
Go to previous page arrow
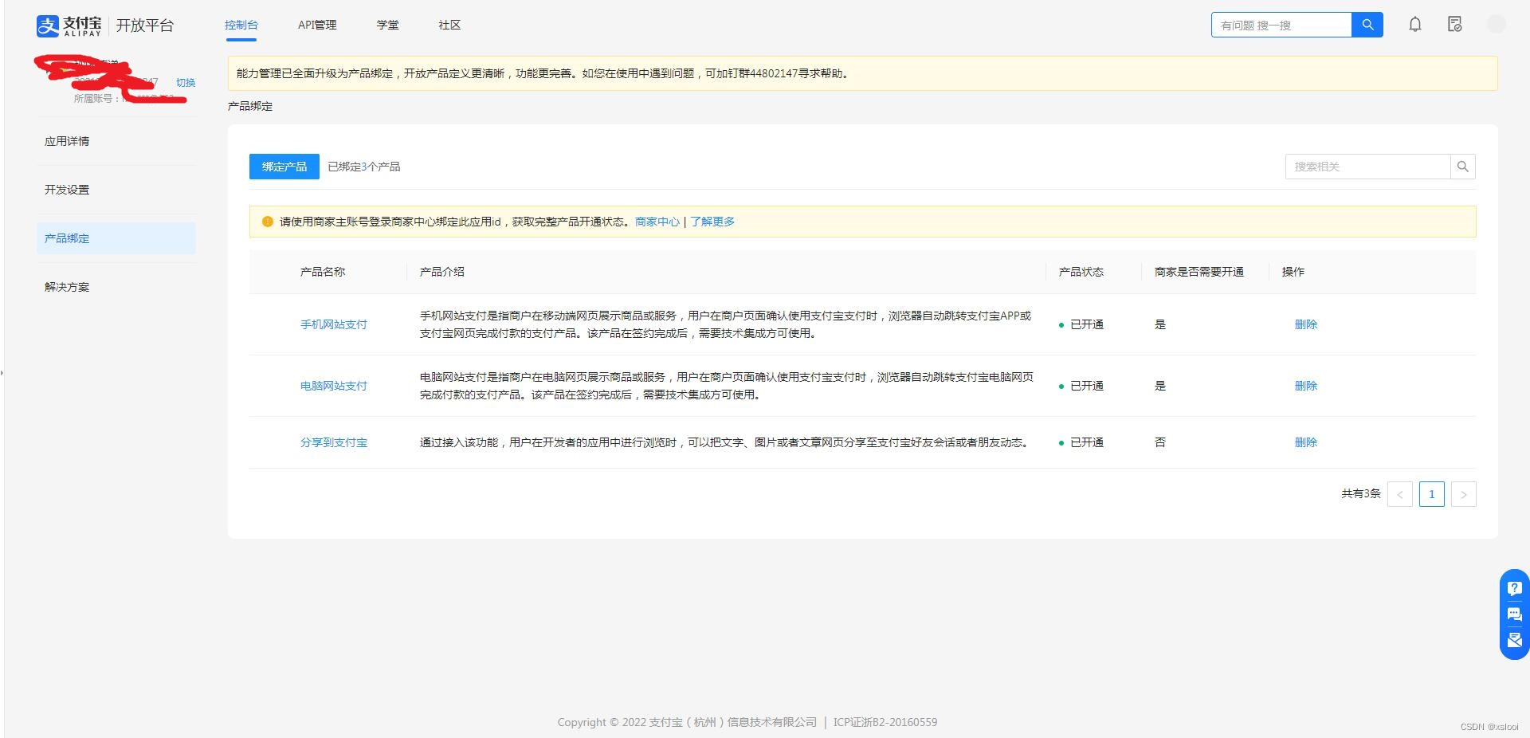pyautogui.click(x=1400, y=494)
